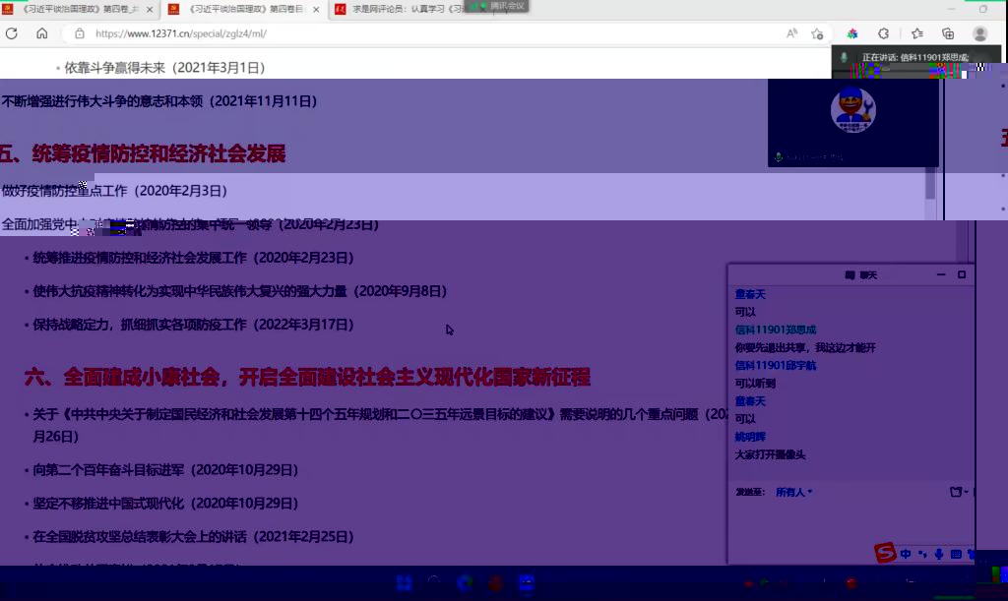1008x601 pixels.
Task: Open browser extensions puzzle icon
Action: point(884,33)
